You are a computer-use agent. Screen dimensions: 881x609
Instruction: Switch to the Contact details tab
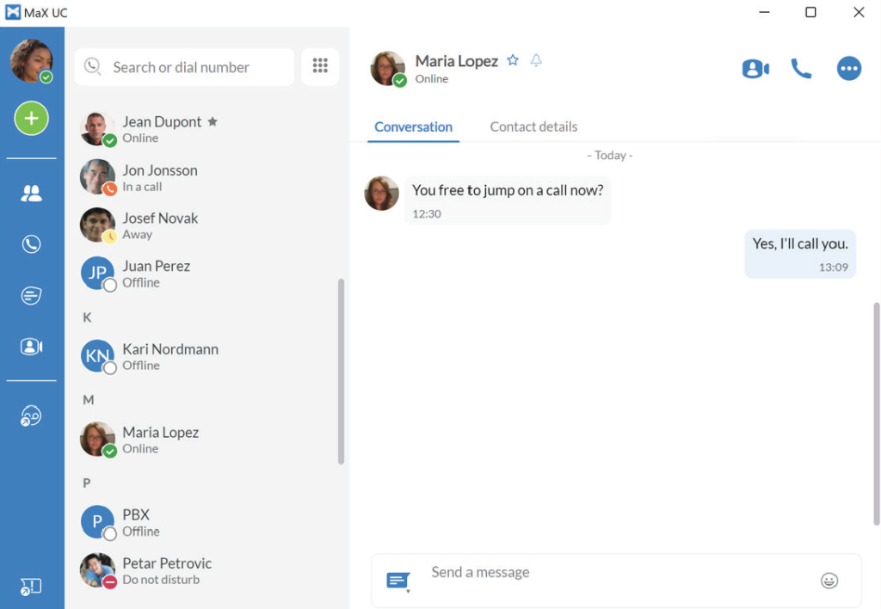point(533,127)
